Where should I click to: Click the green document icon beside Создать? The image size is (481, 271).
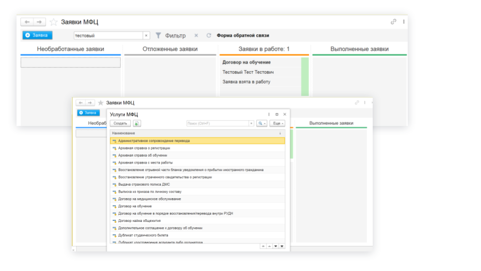(137, 123)
